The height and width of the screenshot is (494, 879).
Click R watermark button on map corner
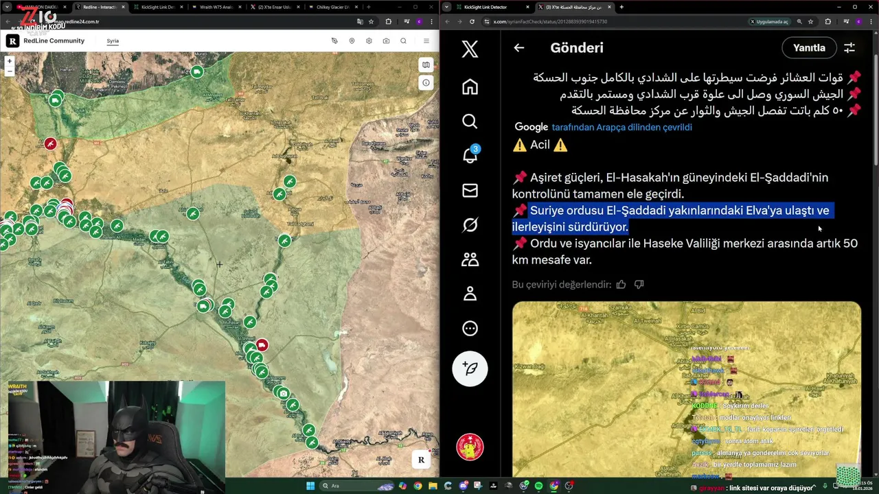[x=421, y=460]
